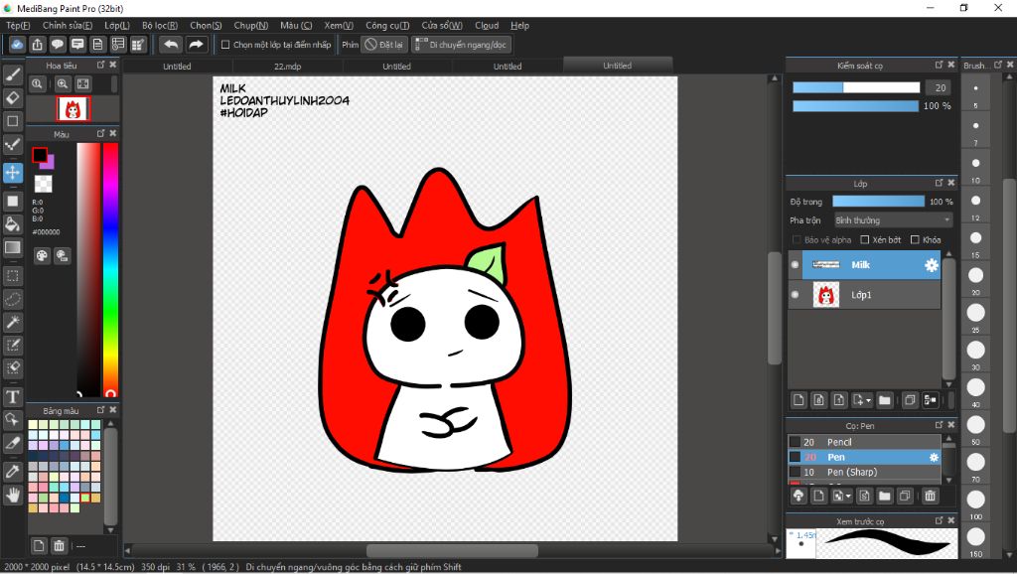Select the Lasso tool
This screenshot has height=574, width=1017.
pyautogui.click(x=12, y=299)
